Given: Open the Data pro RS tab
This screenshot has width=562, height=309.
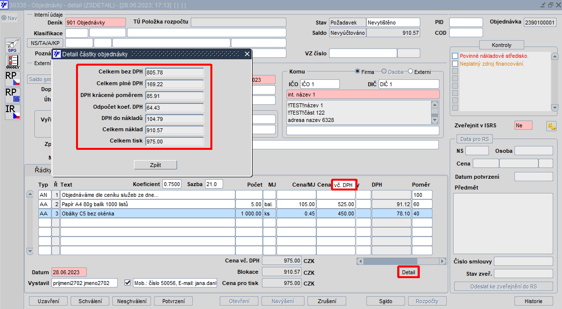Looking at the screenshot, I should (x=475, y=139).
